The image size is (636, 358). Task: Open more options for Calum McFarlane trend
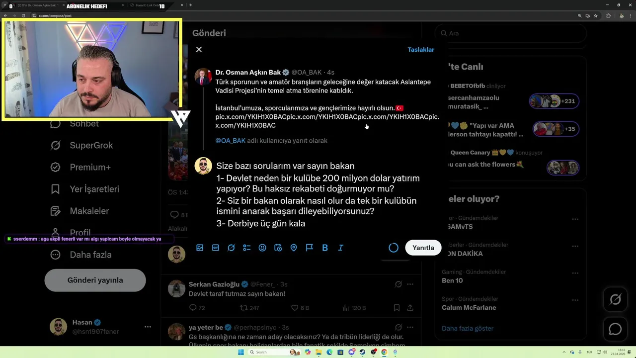point(575,300)
